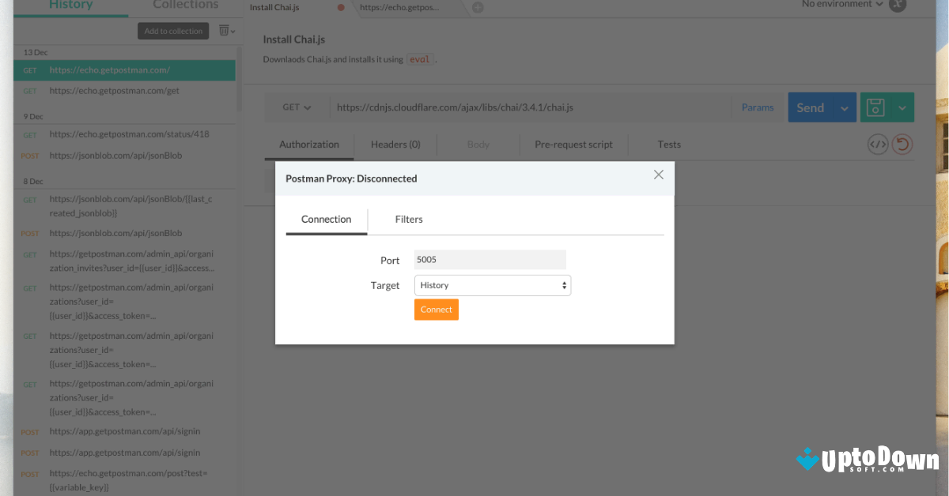Clear history with the trash icon
The width and height of the screenshot is (949, 496).
click(x=222, y=30)
